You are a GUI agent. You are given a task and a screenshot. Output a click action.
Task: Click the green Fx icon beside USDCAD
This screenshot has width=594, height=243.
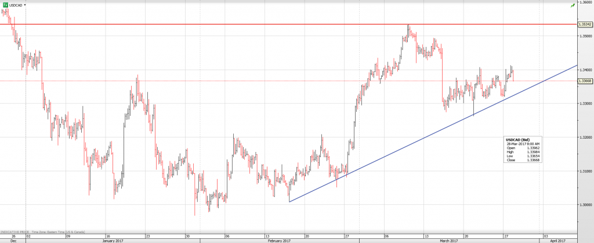5,5
